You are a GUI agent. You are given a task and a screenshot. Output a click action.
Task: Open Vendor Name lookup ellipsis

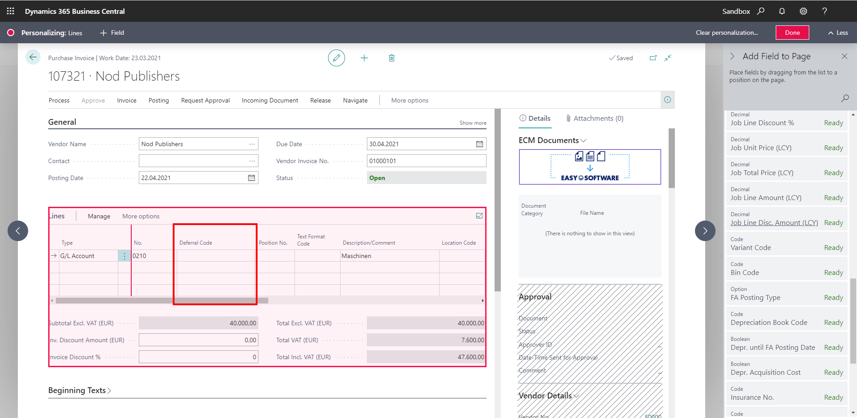point(252,144)
